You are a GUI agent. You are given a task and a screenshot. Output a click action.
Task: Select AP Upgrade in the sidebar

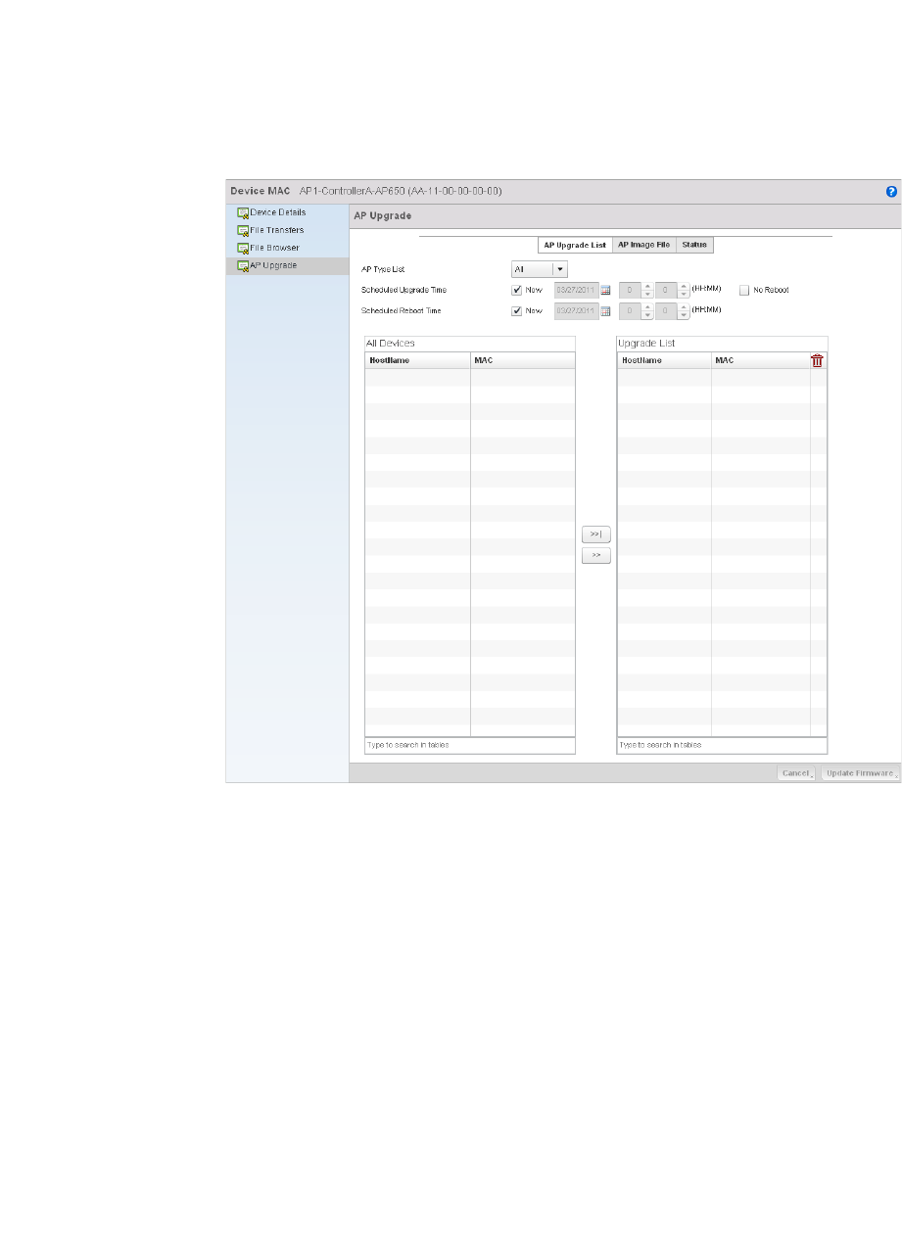pos(273,265)
